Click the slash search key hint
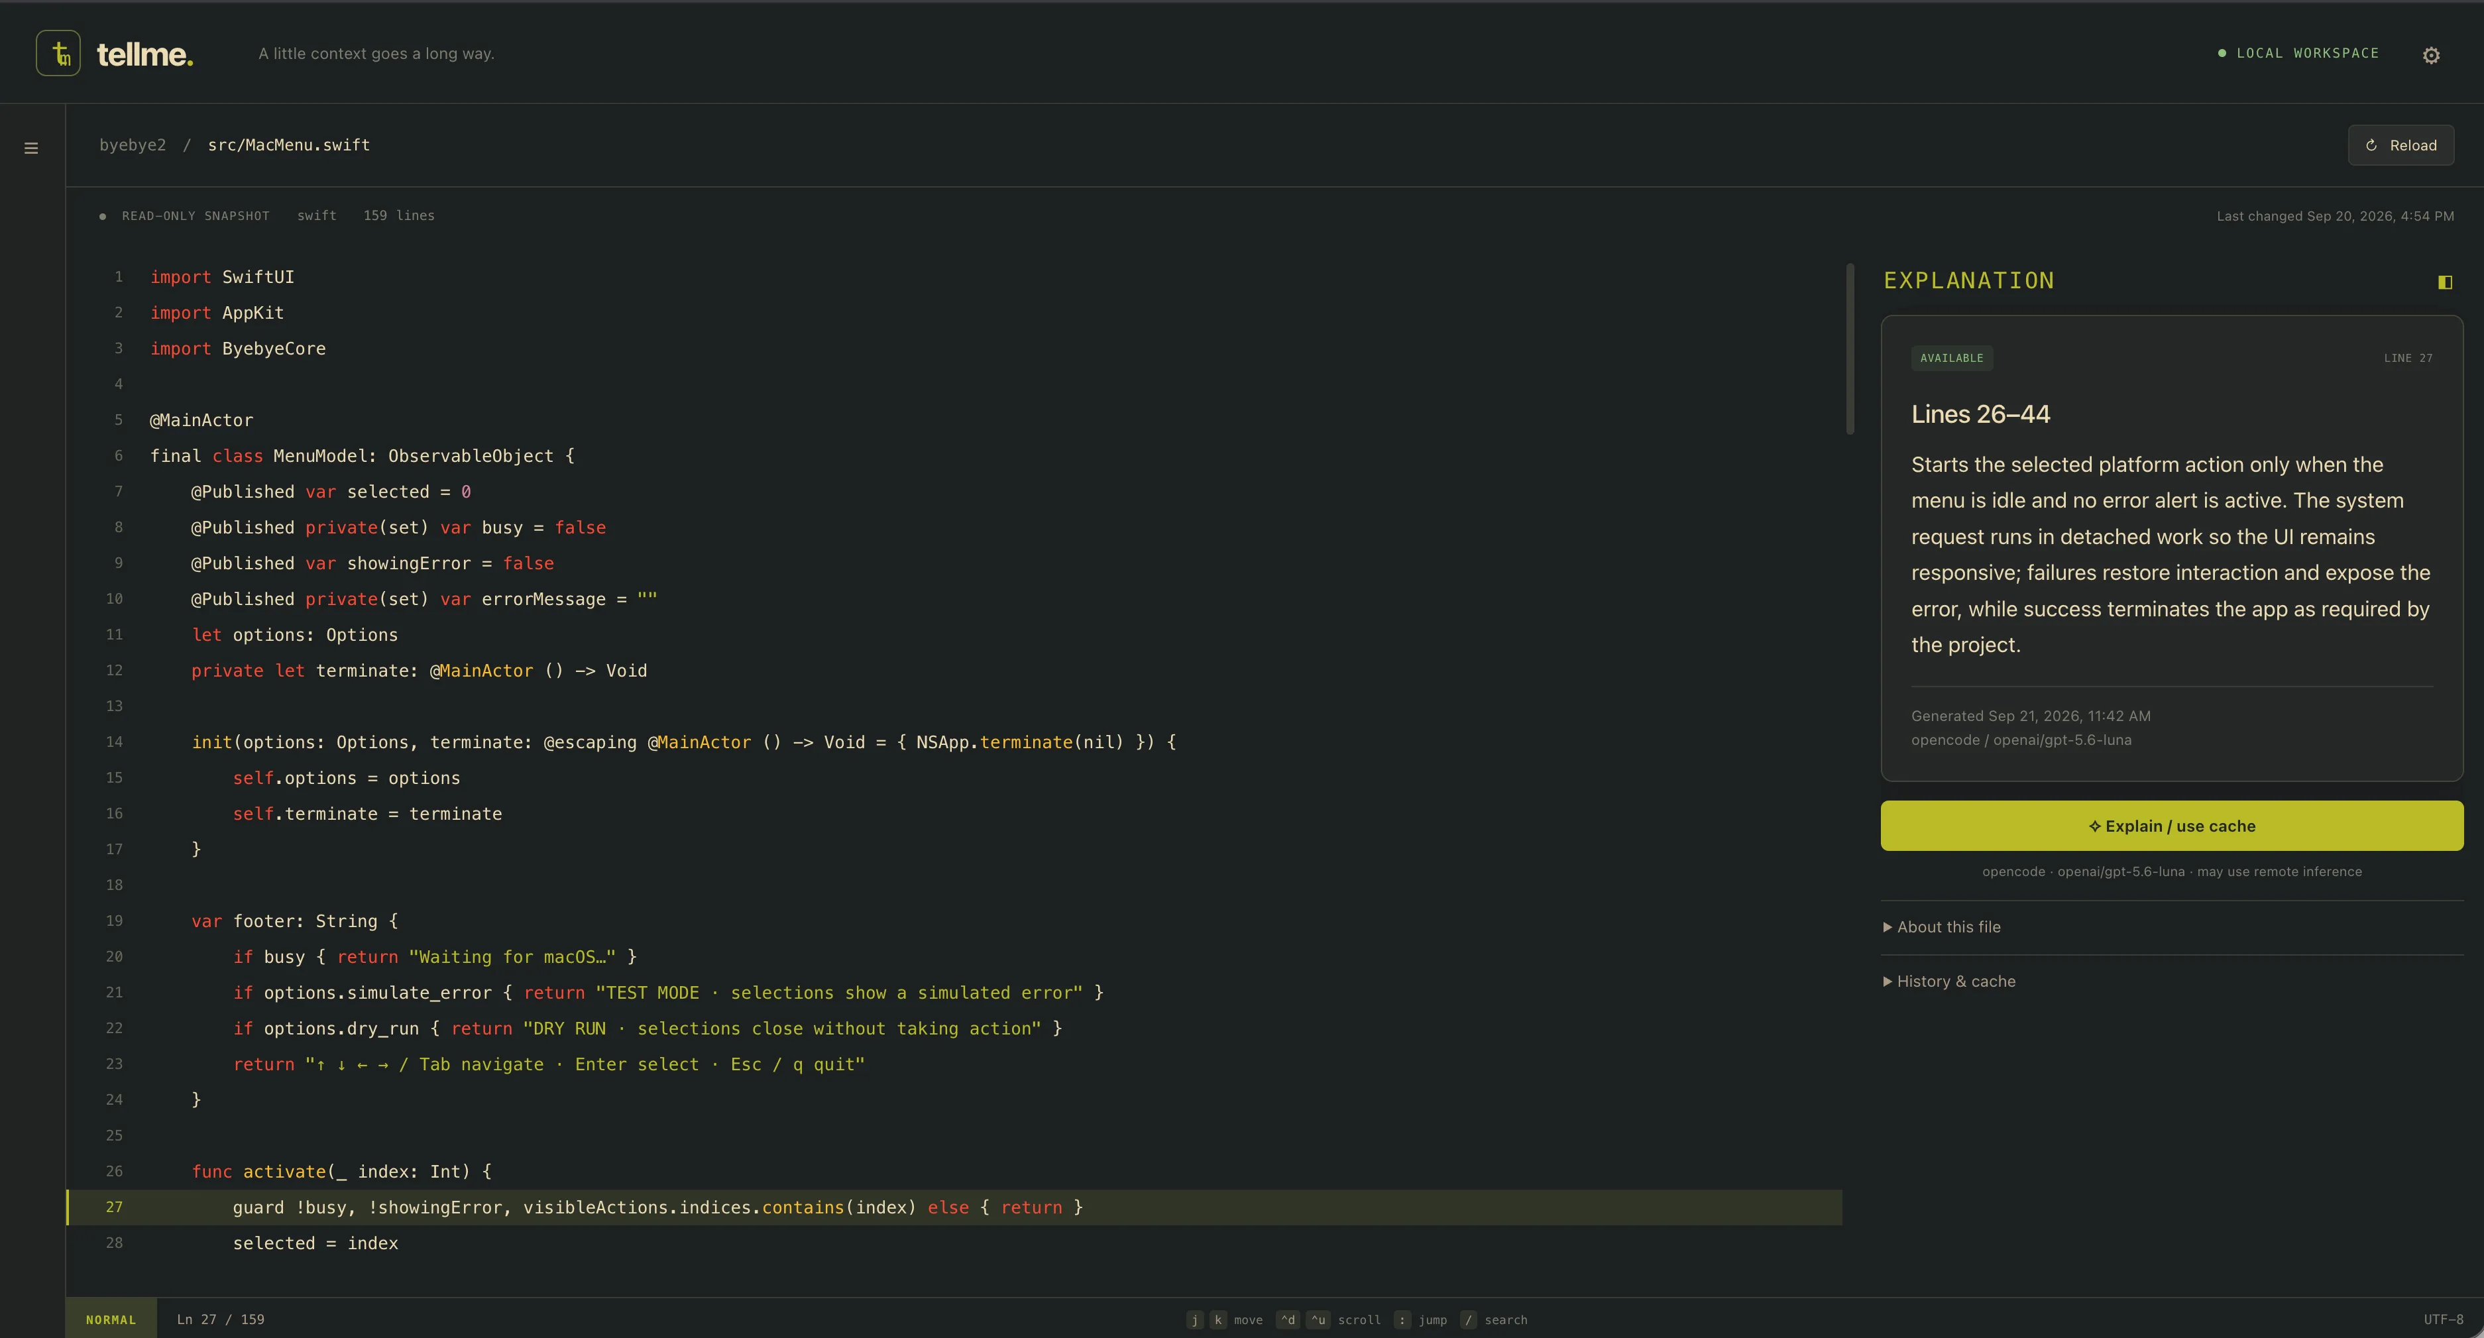 pyautogui.click(x=1467, y=1319)
